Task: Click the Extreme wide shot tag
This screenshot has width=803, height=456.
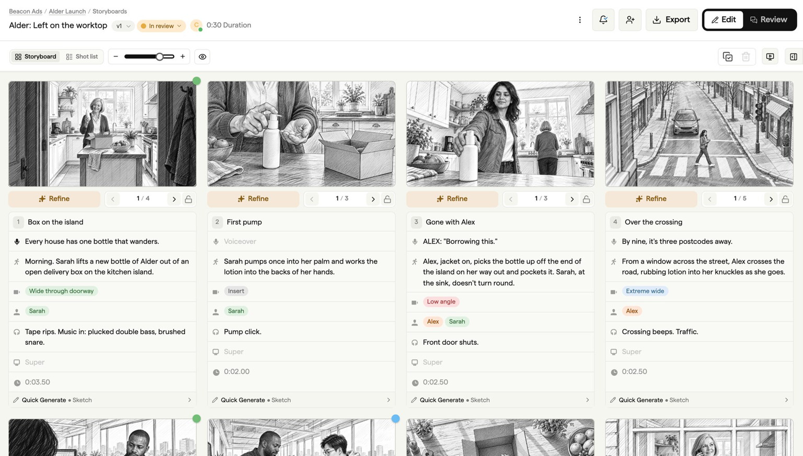Action: [x=645, y=291]
